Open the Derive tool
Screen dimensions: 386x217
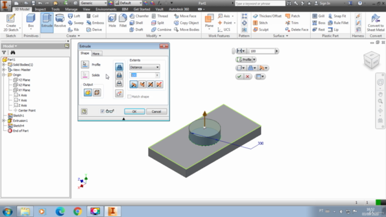click(x=94, y=30)
